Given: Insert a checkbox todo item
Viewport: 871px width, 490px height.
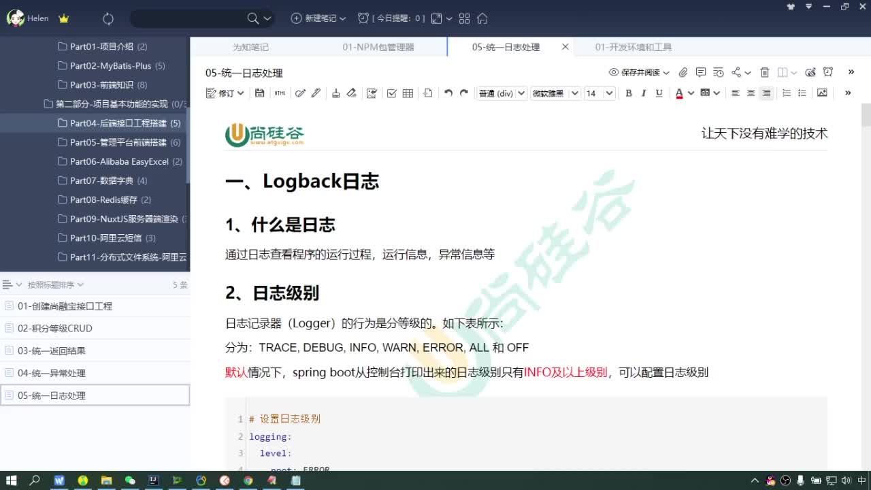Looking at the screenshot, I should (392, 93).
